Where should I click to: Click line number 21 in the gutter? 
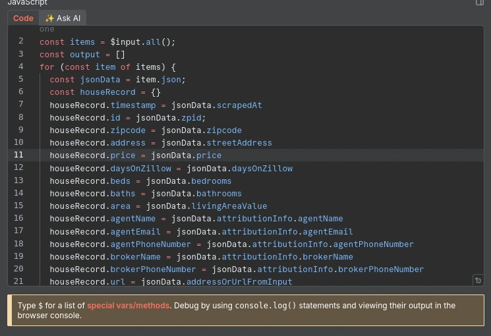pyautogui.click(x=18, y=281)
